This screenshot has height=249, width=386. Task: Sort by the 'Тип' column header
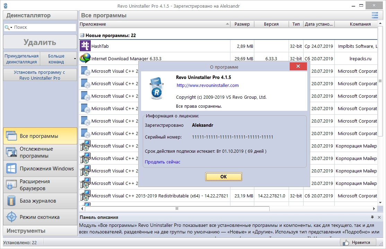pyautogui.click(x=296, y=24)
